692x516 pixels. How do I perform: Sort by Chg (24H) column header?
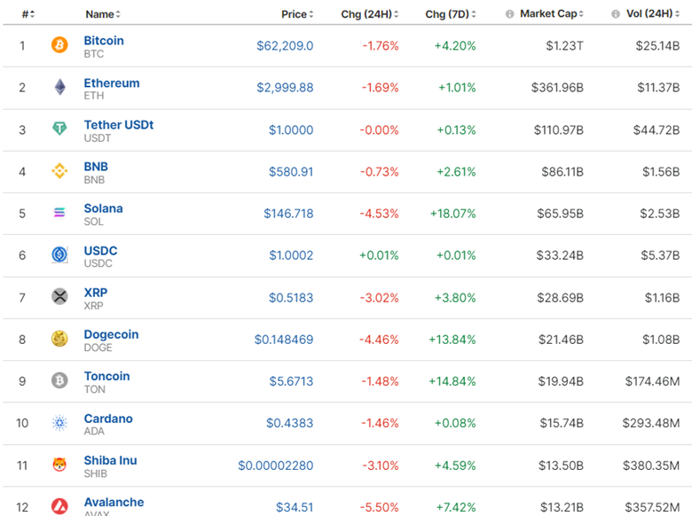click(x=369, y=14)
